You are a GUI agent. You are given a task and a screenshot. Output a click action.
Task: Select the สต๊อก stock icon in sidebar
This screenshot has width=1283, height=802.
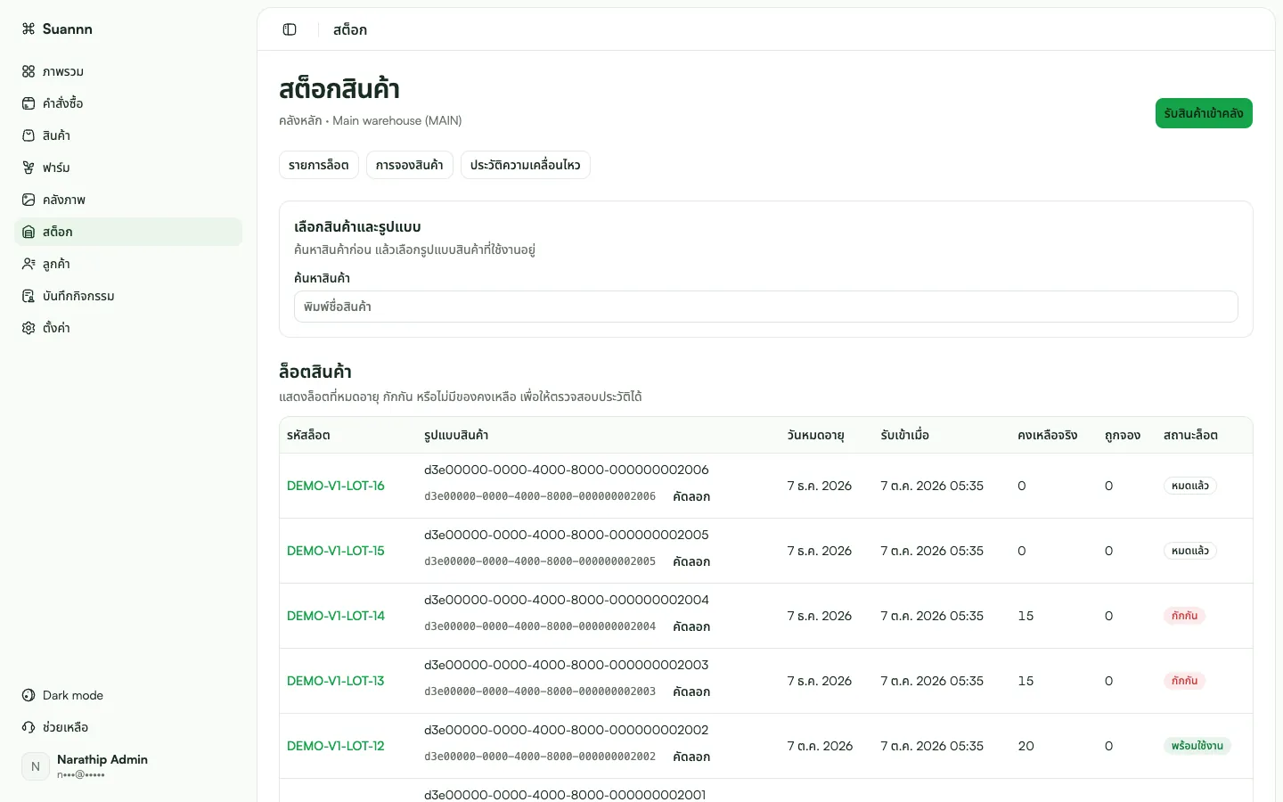click(29, 232)
